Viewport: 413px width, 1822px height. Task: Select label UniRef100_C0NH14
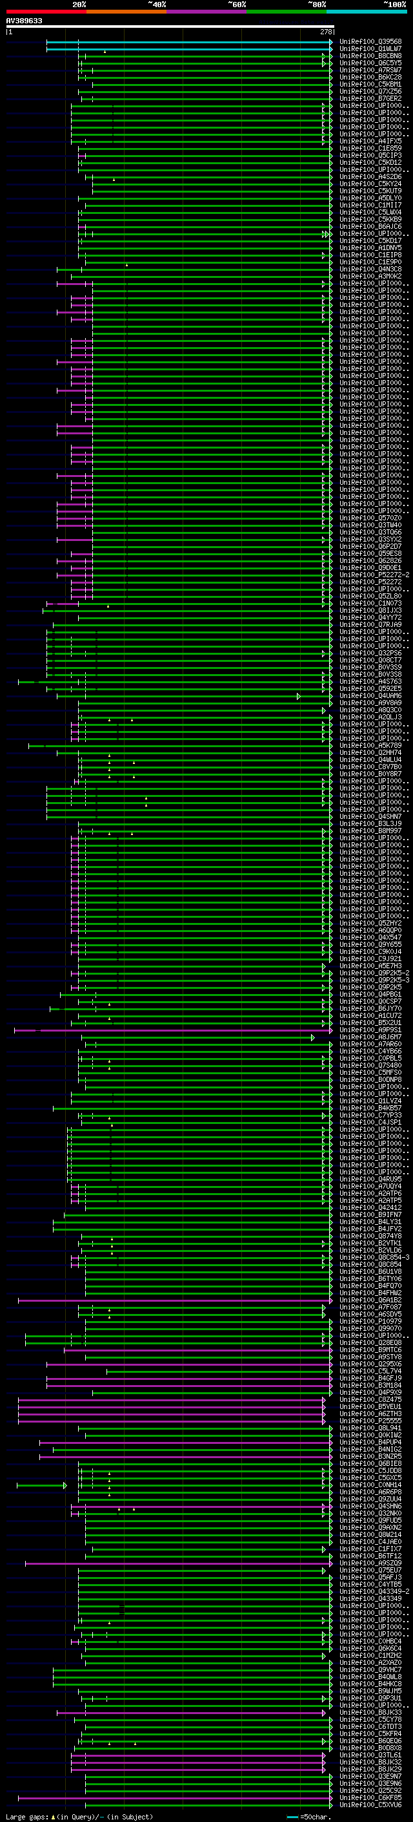coord(370,1485)
